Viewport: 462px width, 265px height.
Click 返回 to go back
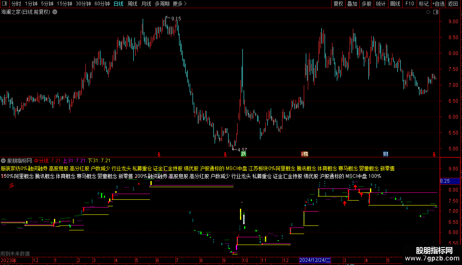pyautogui.click(x=453, y=4)
